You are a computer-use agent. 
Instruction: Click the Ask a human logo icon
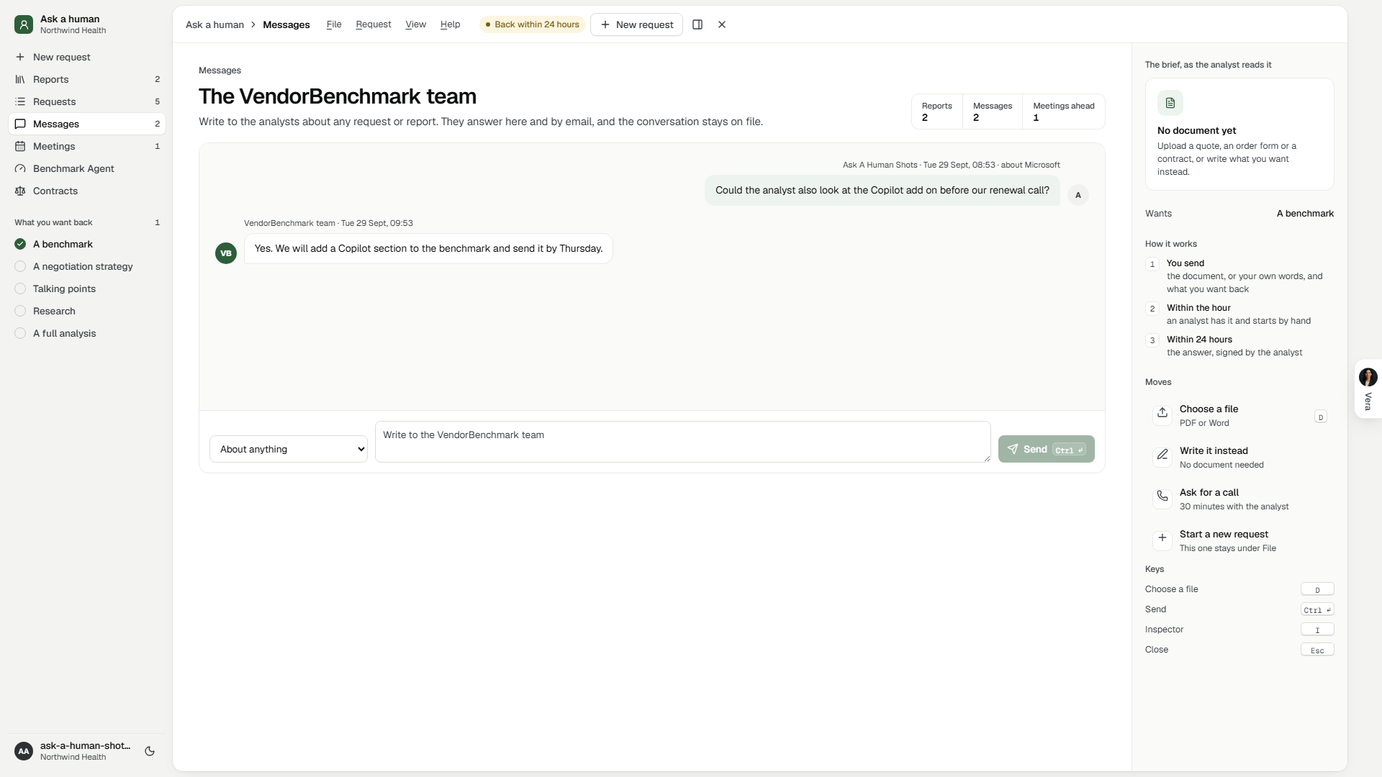click(x=24, y=24)
